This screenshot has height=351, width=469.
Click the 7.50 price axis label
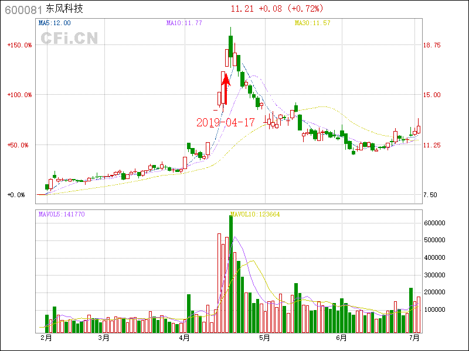coord(431,195)
